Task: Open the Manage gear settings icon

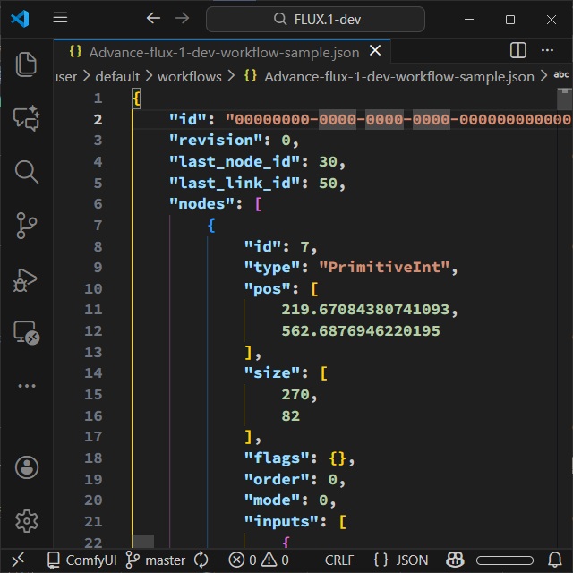Action: coord(27,520)
